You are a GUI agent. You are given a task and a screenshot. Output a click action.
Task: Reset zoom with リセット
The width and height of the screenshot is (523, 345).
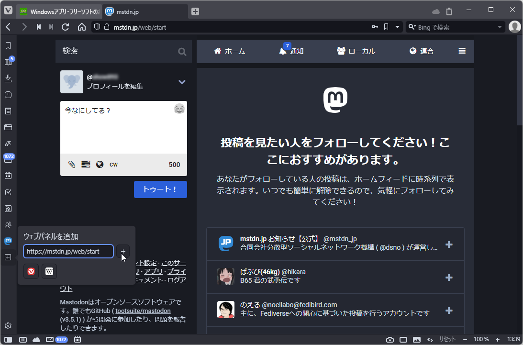[447, 339]
